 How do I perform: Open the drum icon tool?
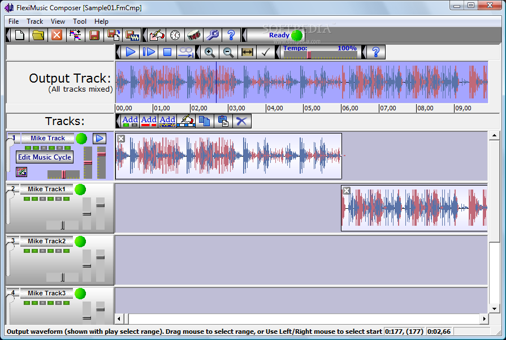pyautogui.click(x=194, y=35)
